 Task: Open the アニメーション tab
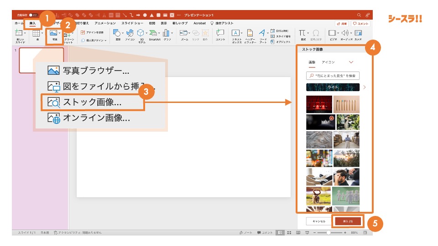[x=105, y=23]
